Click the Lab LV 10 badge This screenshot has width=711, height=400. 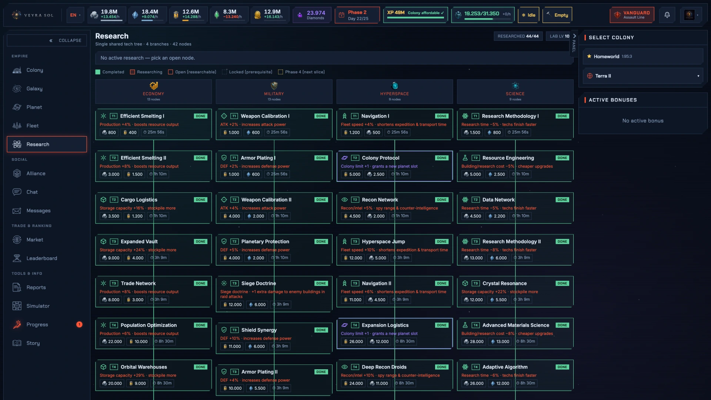pos(559,36)
